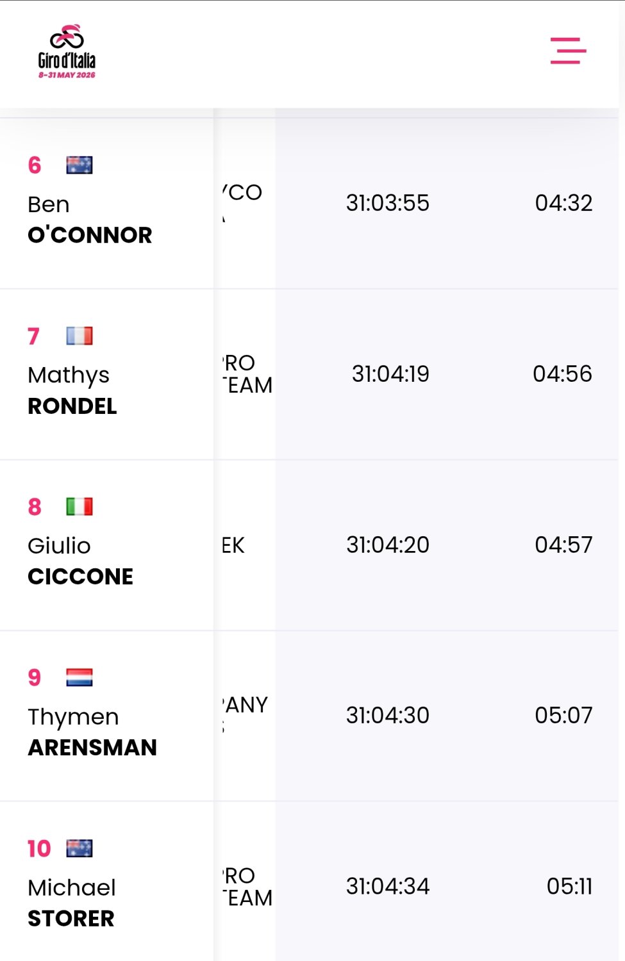Click Arensman's time gap 05:07
This screenshot has height=961, width=625.
pyautogui.click(x=564, y=715)
